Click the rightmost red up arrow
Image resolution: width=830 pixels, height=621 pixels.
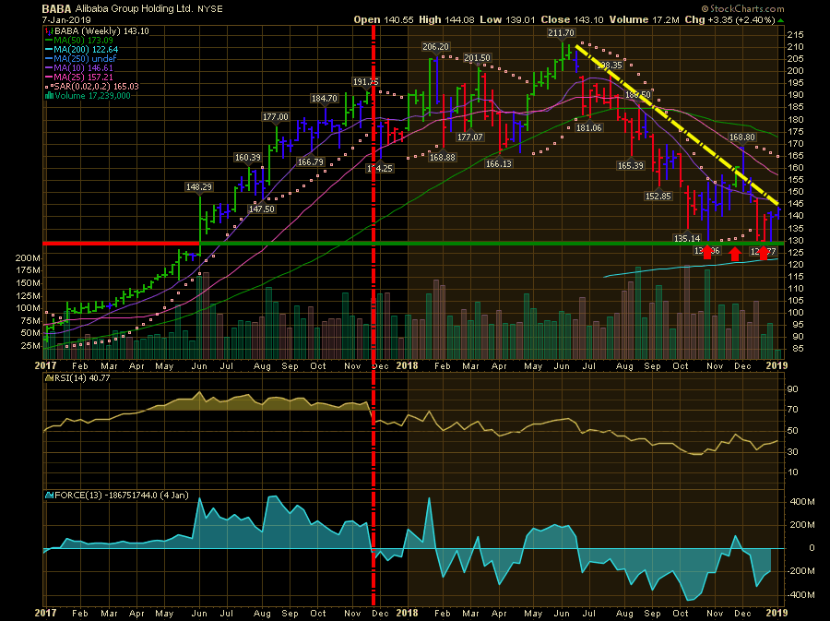pyautogui.click(x=763, y=252)
